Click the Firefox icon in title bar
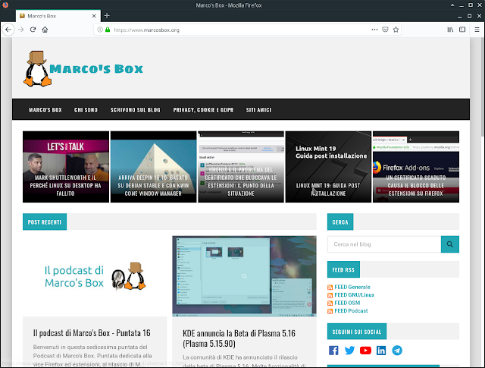485x368 pixels. [5, 5]
